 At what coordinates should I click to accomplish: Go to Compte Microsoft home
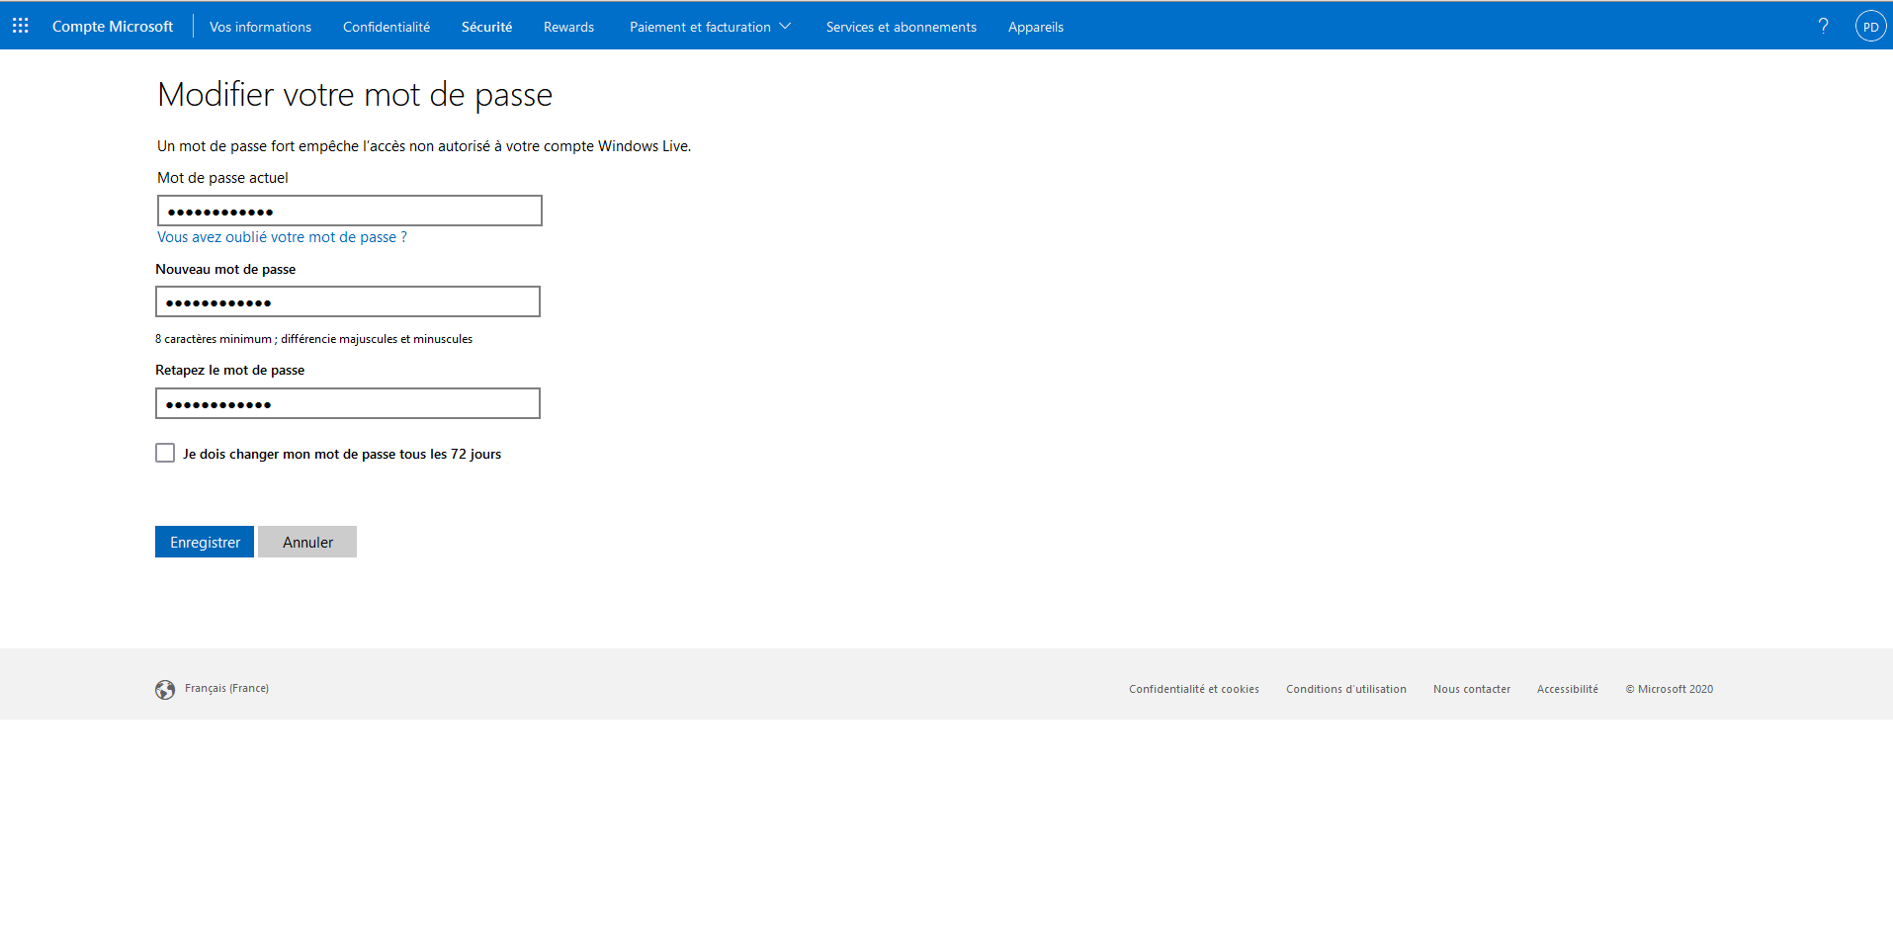(x=113, y=27)
